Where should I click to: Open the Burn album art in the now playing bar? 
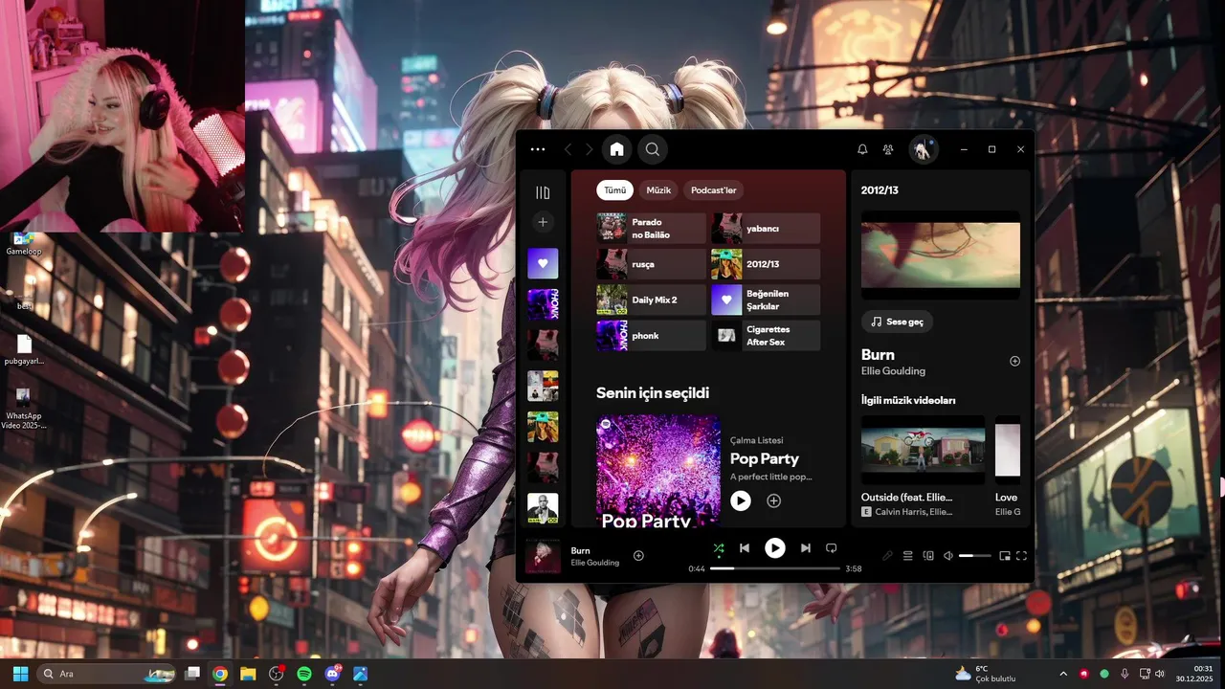(x=543, y=557)
